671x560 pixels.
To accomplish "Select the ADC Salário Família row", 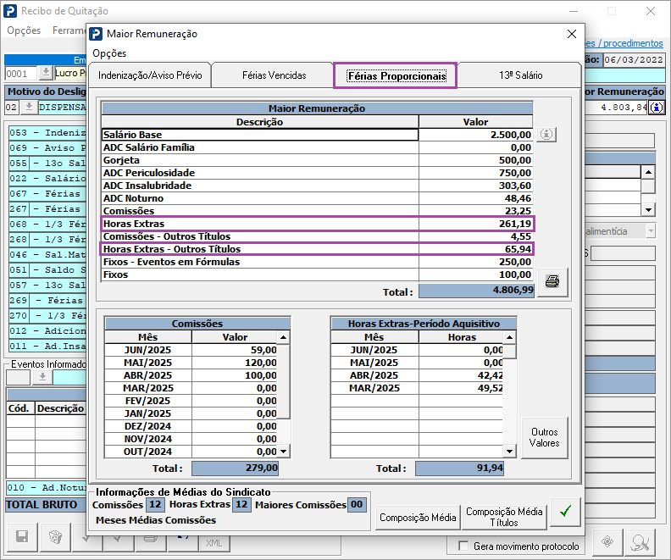I will coord(317,147).
